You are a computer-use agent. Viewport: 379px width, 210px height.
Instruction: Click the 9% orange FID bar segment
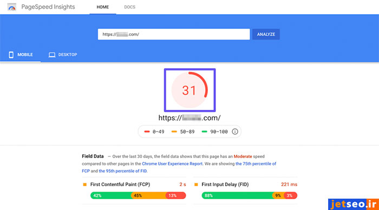coord(278,195)
